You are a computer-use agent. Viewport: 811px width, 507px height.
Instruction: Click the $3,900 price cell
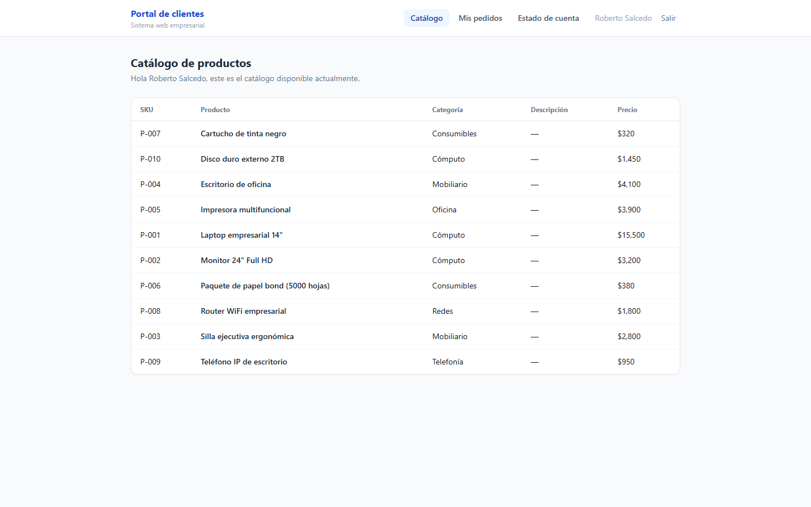pos(629,210)
